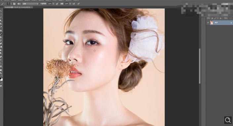Select the Move tool

1,11
